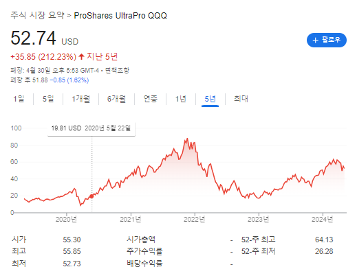357x267 pixels.
Task: Click the 2020년 axis label
Action: point(66,220)
